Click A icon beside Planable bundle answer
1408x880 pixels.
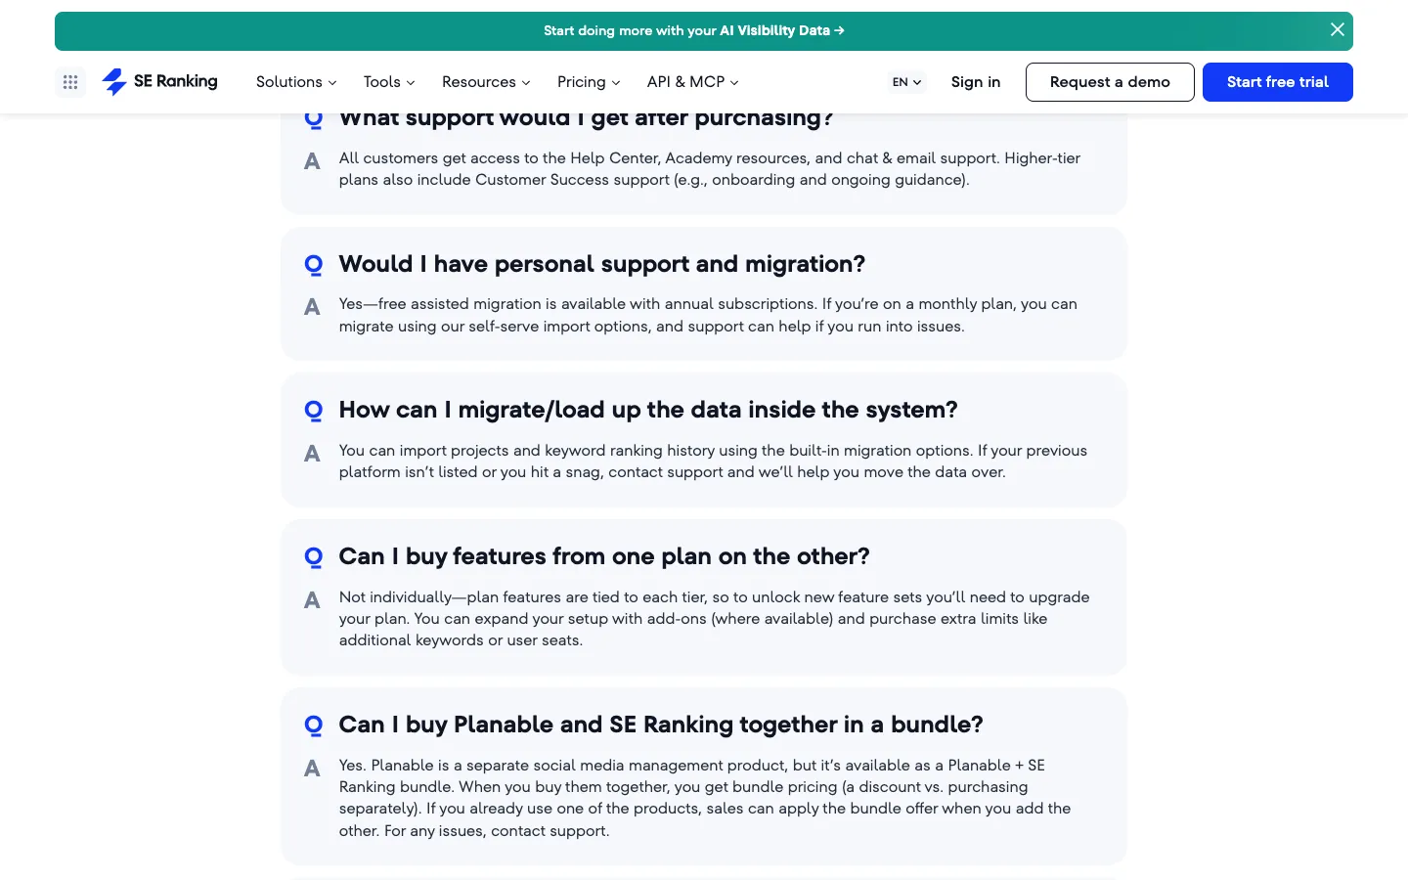click(312, 769)
